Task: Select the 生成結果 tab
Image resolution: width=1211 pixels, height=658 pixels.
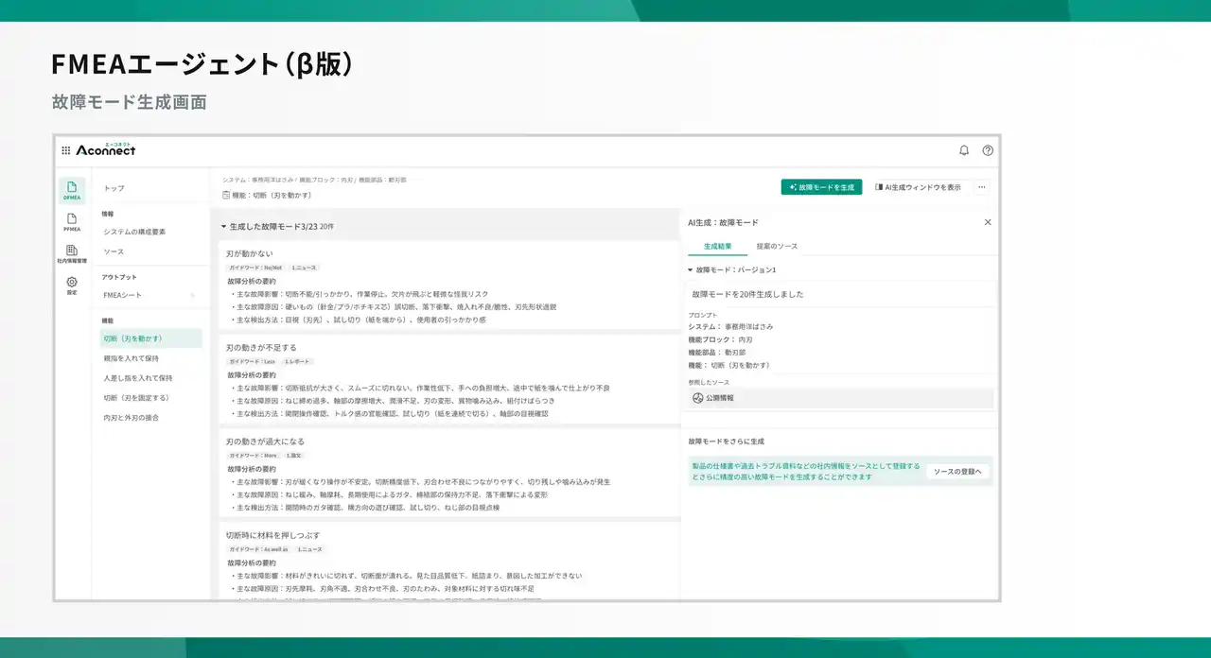Action: click(x=717, y=246)
